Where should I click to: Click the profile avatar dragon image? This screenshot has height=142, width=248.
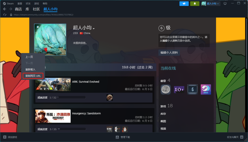tap(50, 40)
